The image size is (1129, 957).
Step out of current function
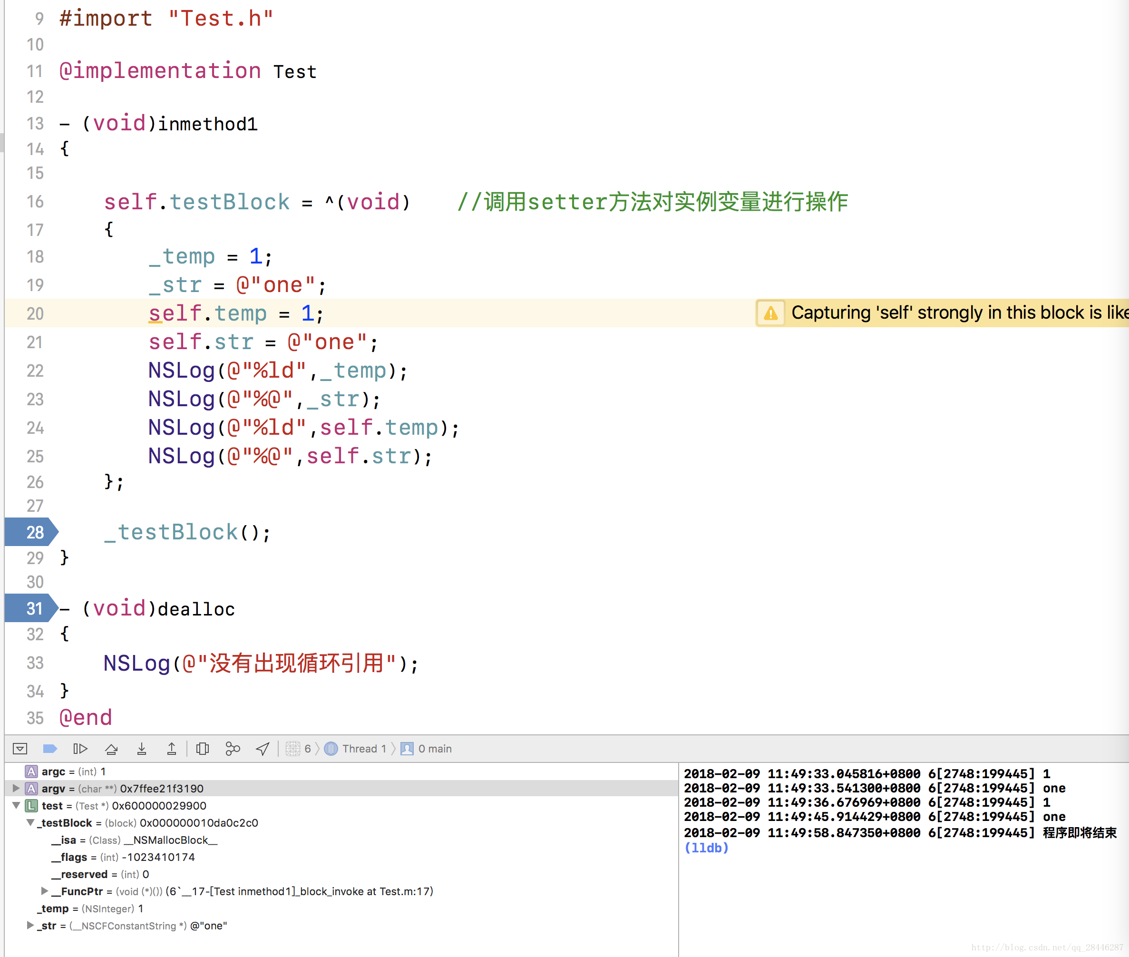click(171, 749)
